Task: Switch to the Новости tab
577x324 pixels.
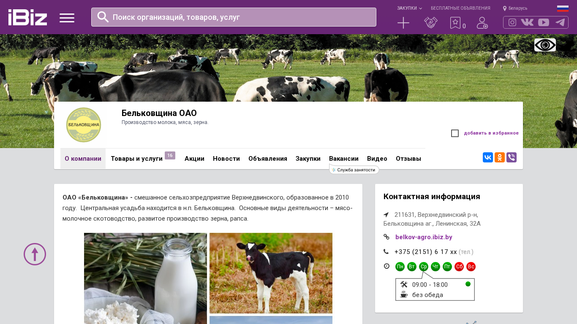Action: click(x=226, y=159)
